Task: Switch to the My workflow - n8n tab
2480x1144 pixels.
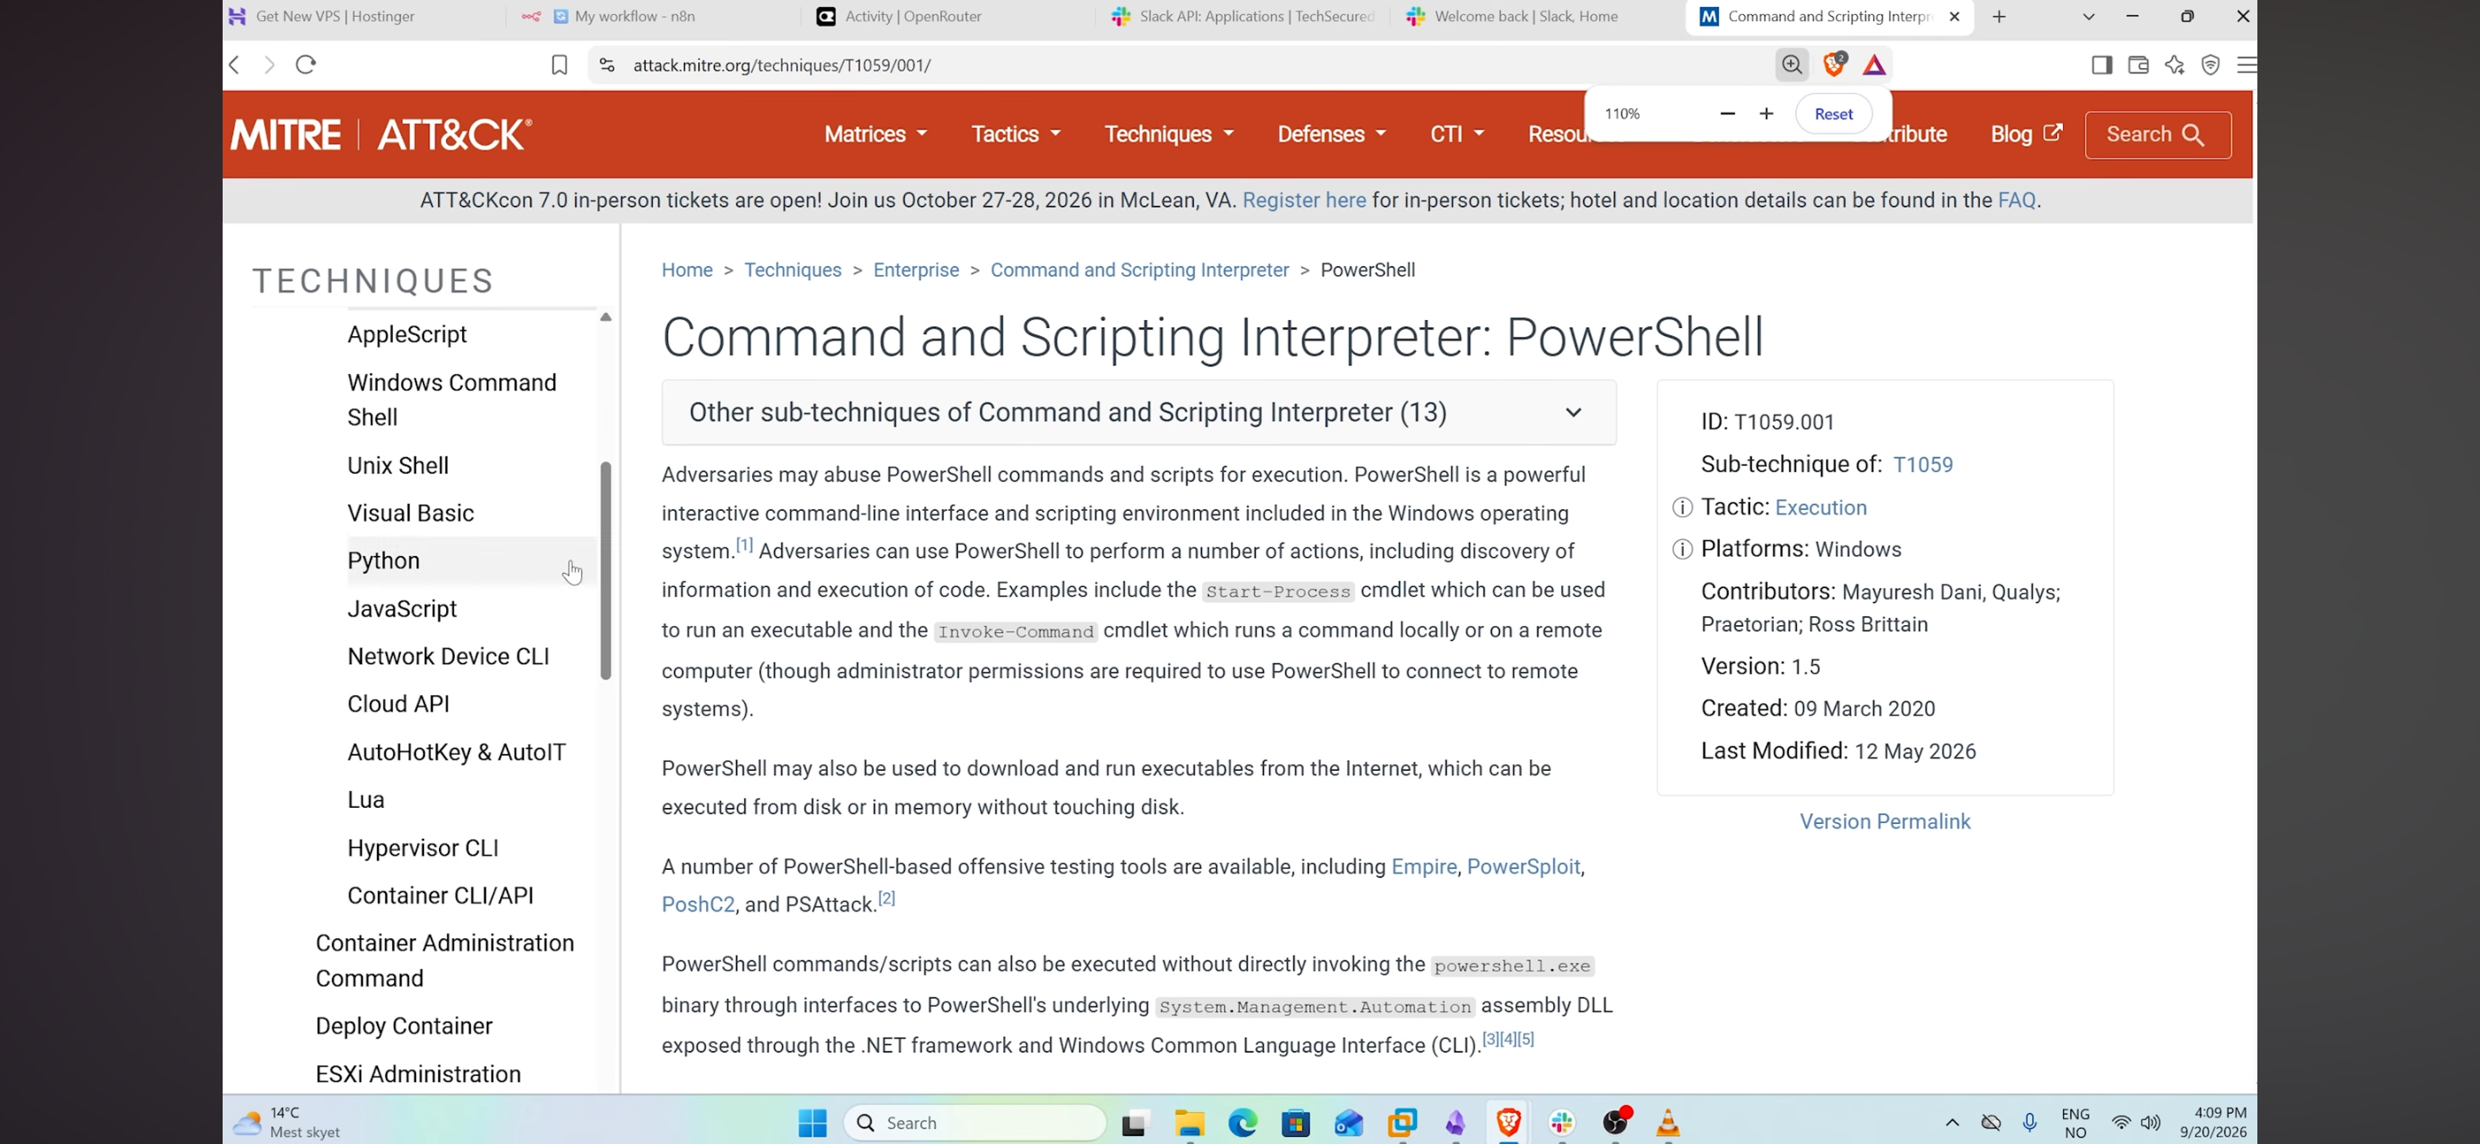Action: pyautogui.click(x=635, y=16)
